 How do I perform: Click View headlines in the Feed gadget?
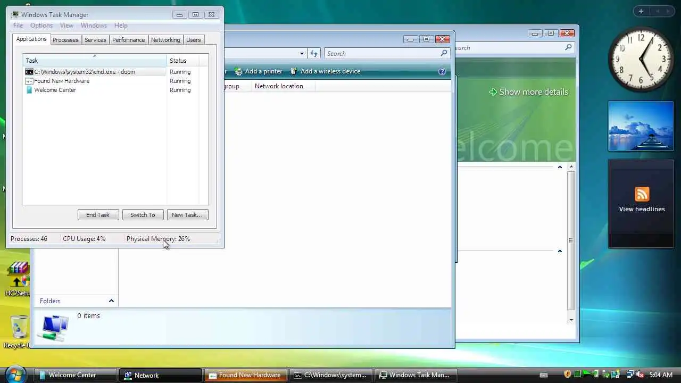pyautogui.click(x=642, y=209)
